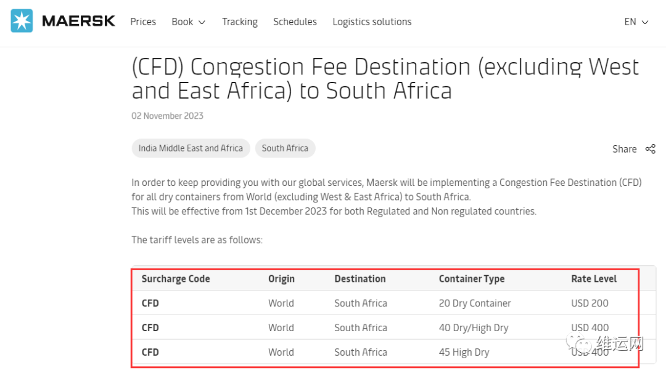The height and width of the screenshot is (373, 666).
Task: Click the 20 Dry Container table cell
Action: 475,303
